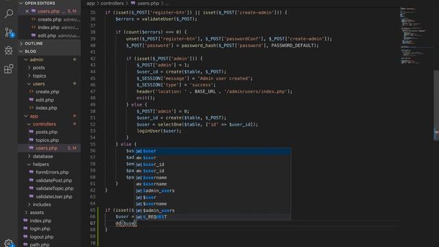Open the Run and Debug view
The image size is (439, 247).
[x=9, y=51]
